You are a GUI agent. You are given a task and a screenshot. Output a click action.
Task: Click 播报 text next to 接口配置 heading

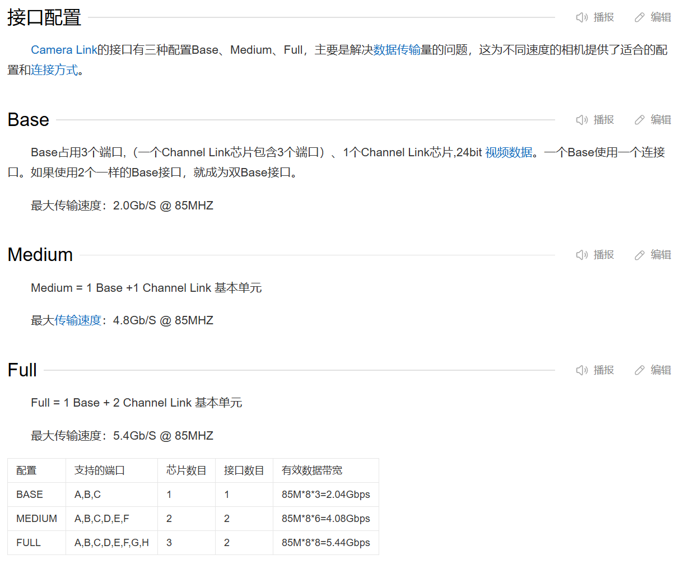pos(604,17)
